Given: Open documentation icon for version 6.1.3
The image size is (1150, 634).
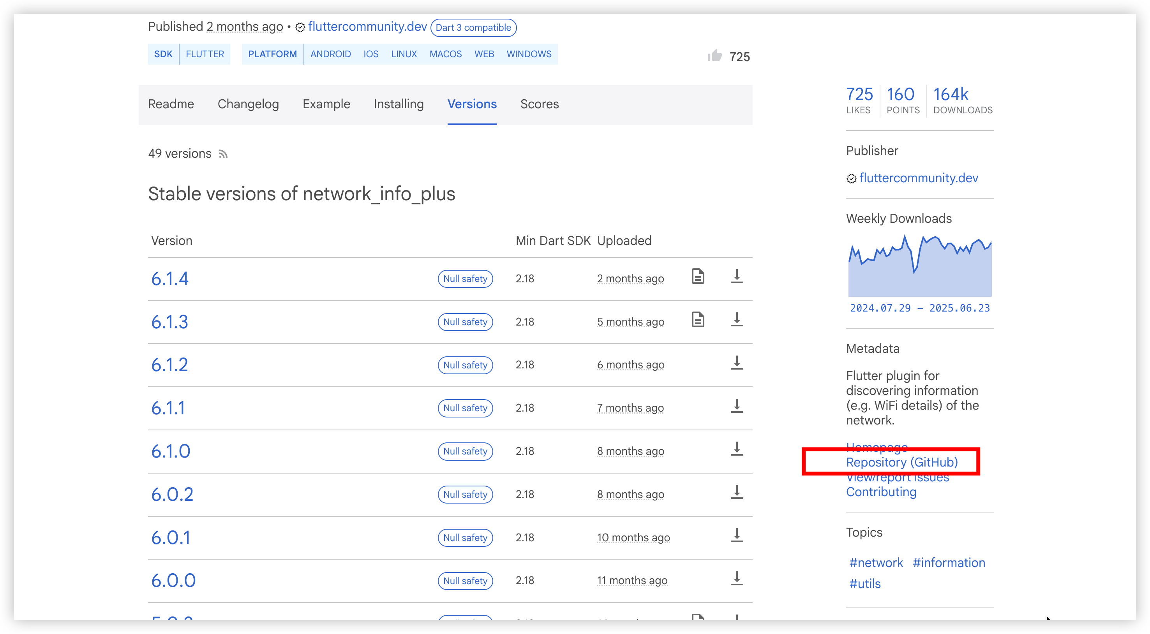Looking at the screenshot, I should tap(698, 320).
